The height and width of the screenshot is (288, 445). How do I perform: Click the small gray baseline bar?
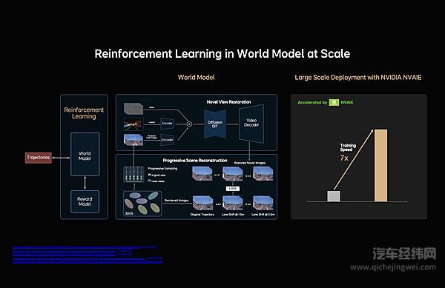click(334, 196)
